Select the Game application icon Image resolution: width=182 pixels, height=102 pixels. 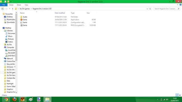tap(21, 20)
